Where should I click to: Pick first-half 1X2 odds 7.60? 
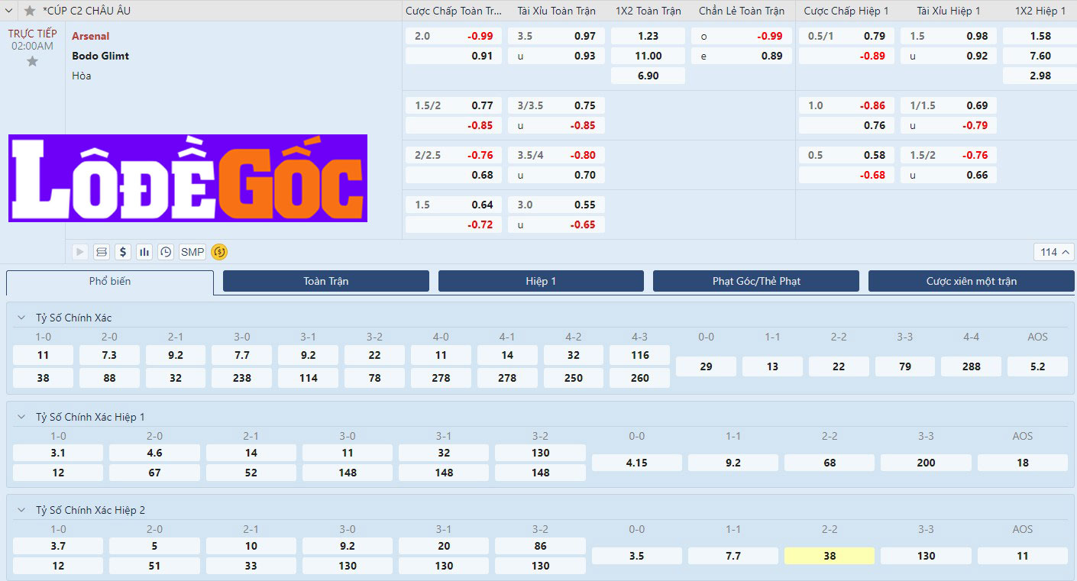pos(1040,56)
